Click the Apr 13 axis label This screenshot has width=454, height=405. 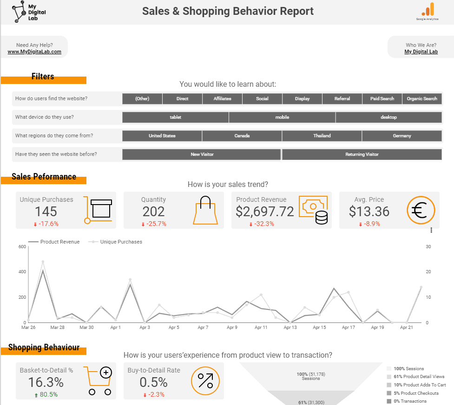click(290, 327)
